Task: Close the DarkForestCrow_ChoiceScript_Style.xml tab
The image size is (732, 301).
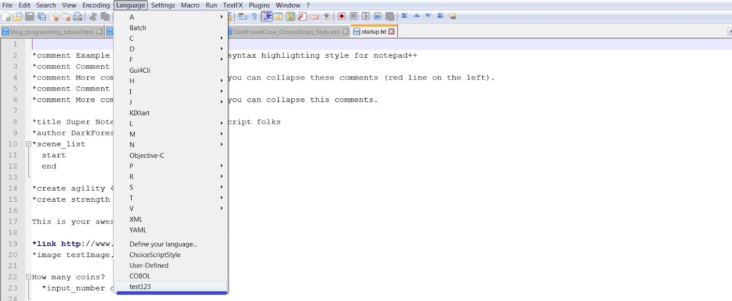Action: pos(345,32)
